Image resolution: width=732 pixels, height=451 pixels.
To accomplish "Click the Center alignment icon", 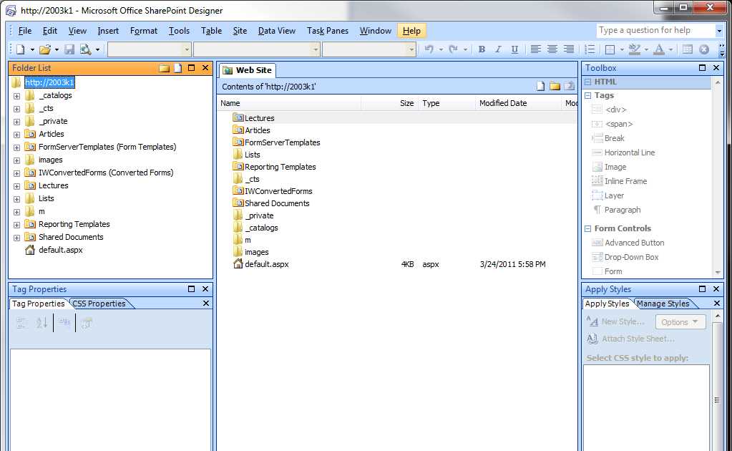I will 552,49.
